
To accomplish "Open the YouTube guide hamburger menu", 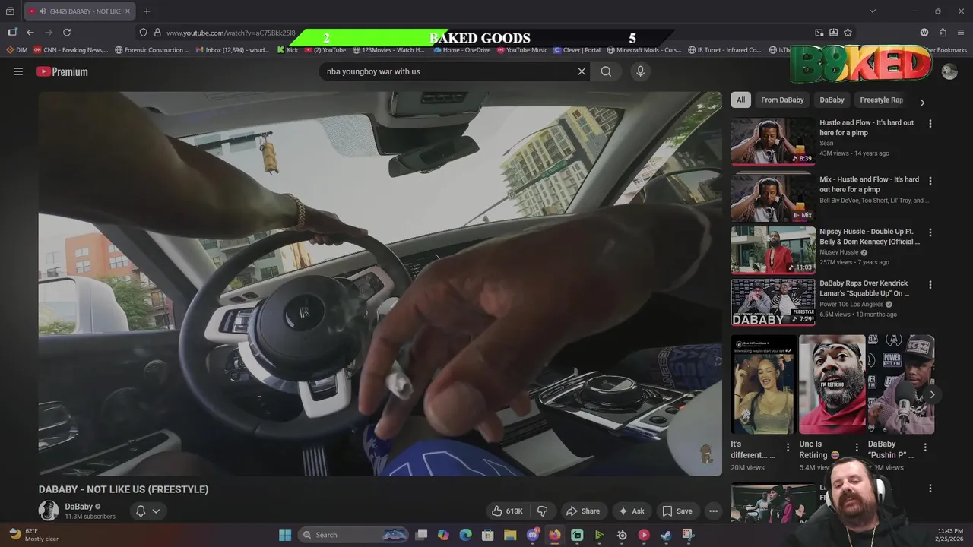I will (x=18, y=71).
